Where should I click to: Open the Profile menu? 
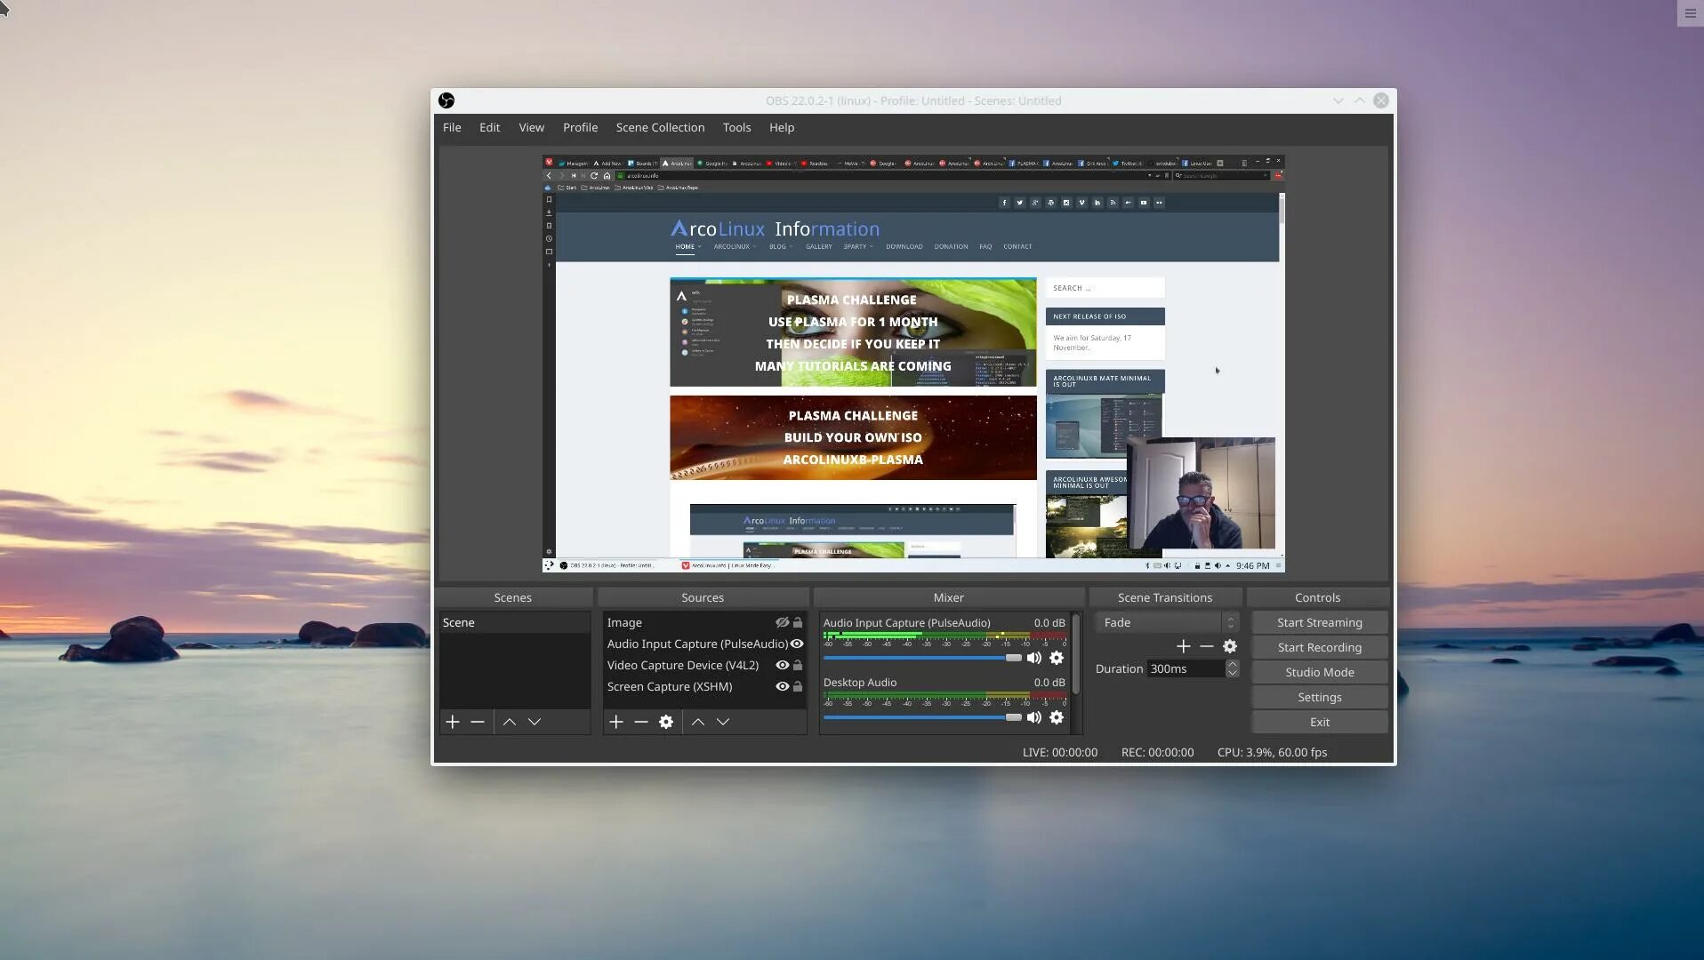pos(580,127)
